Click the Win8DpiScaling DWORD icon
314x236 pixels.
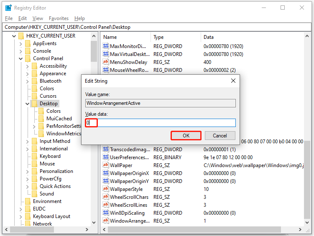click(106, 213)
